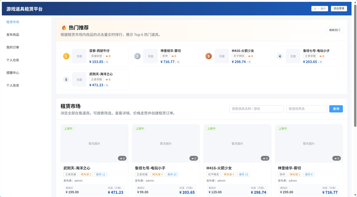Image resolution: width=357 pixels, height=197 pixels.
Task: Click 游戏道具租赁平台 header title
Action: click(25, 9)
